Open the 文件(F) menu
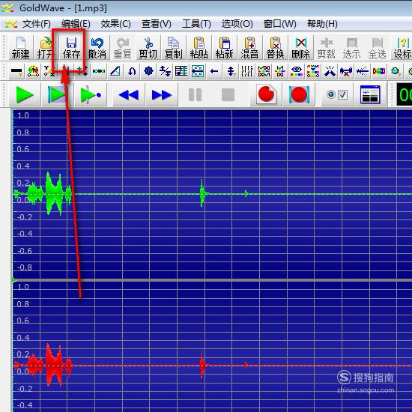Viewport: 412px width, 412px height. [x=37, y=24]
